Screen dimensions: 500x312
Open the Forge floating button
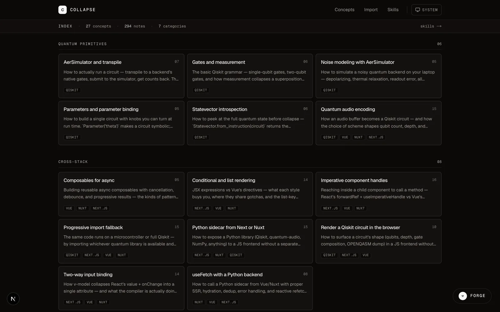pyautogui.click(x=472, y=296)
